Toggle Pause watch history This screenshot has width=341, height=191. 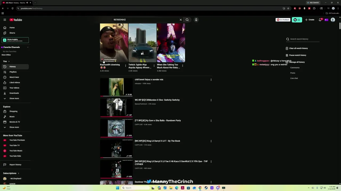(296, 55)
